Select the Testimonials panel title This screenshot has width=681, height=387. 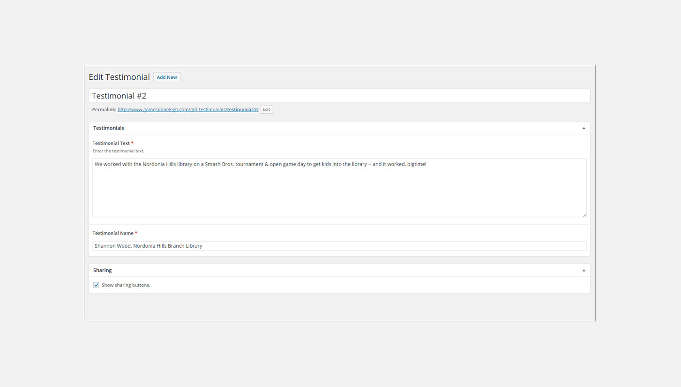(108, 128)
